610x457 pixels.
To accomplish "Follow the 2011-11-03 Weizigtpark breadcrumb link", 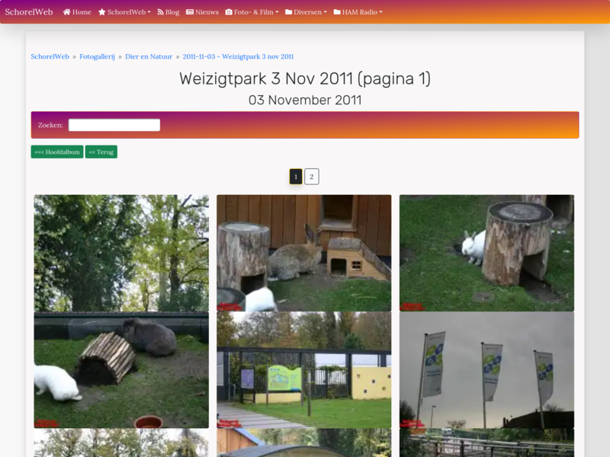I will [238, 56].
